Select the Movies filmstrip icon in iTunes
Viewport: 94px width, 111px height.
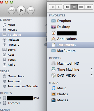click(x=4, y=30)
